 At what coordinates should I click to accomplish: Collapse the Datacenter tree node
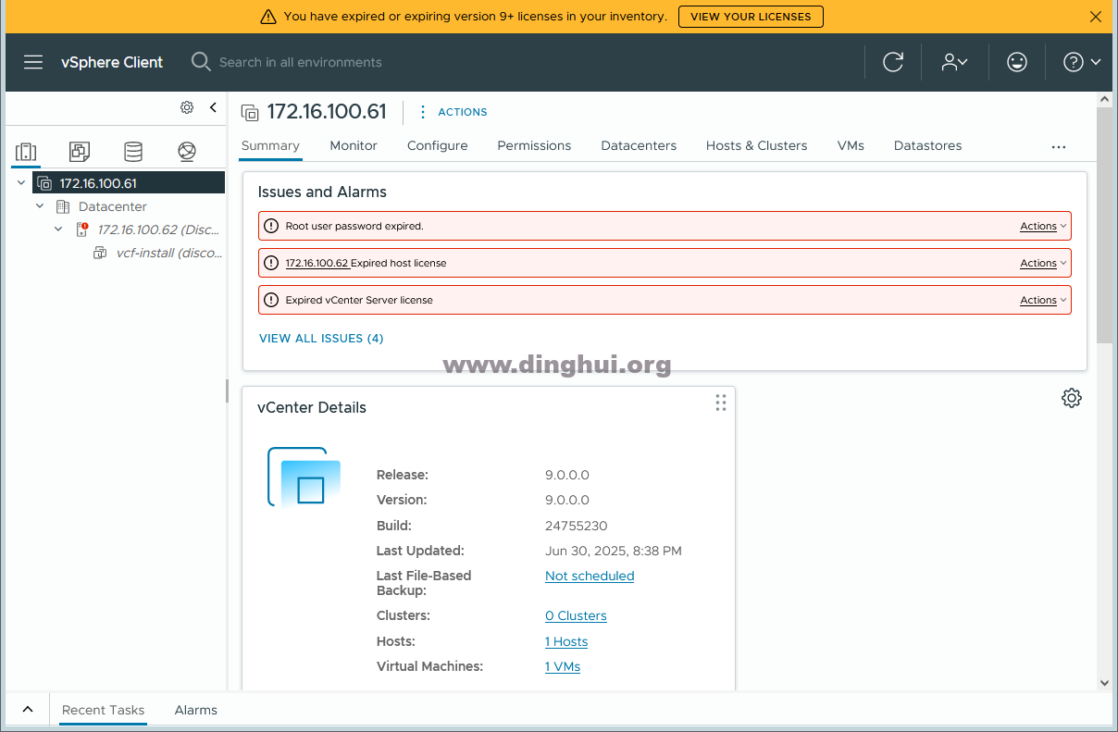point(40,206)
